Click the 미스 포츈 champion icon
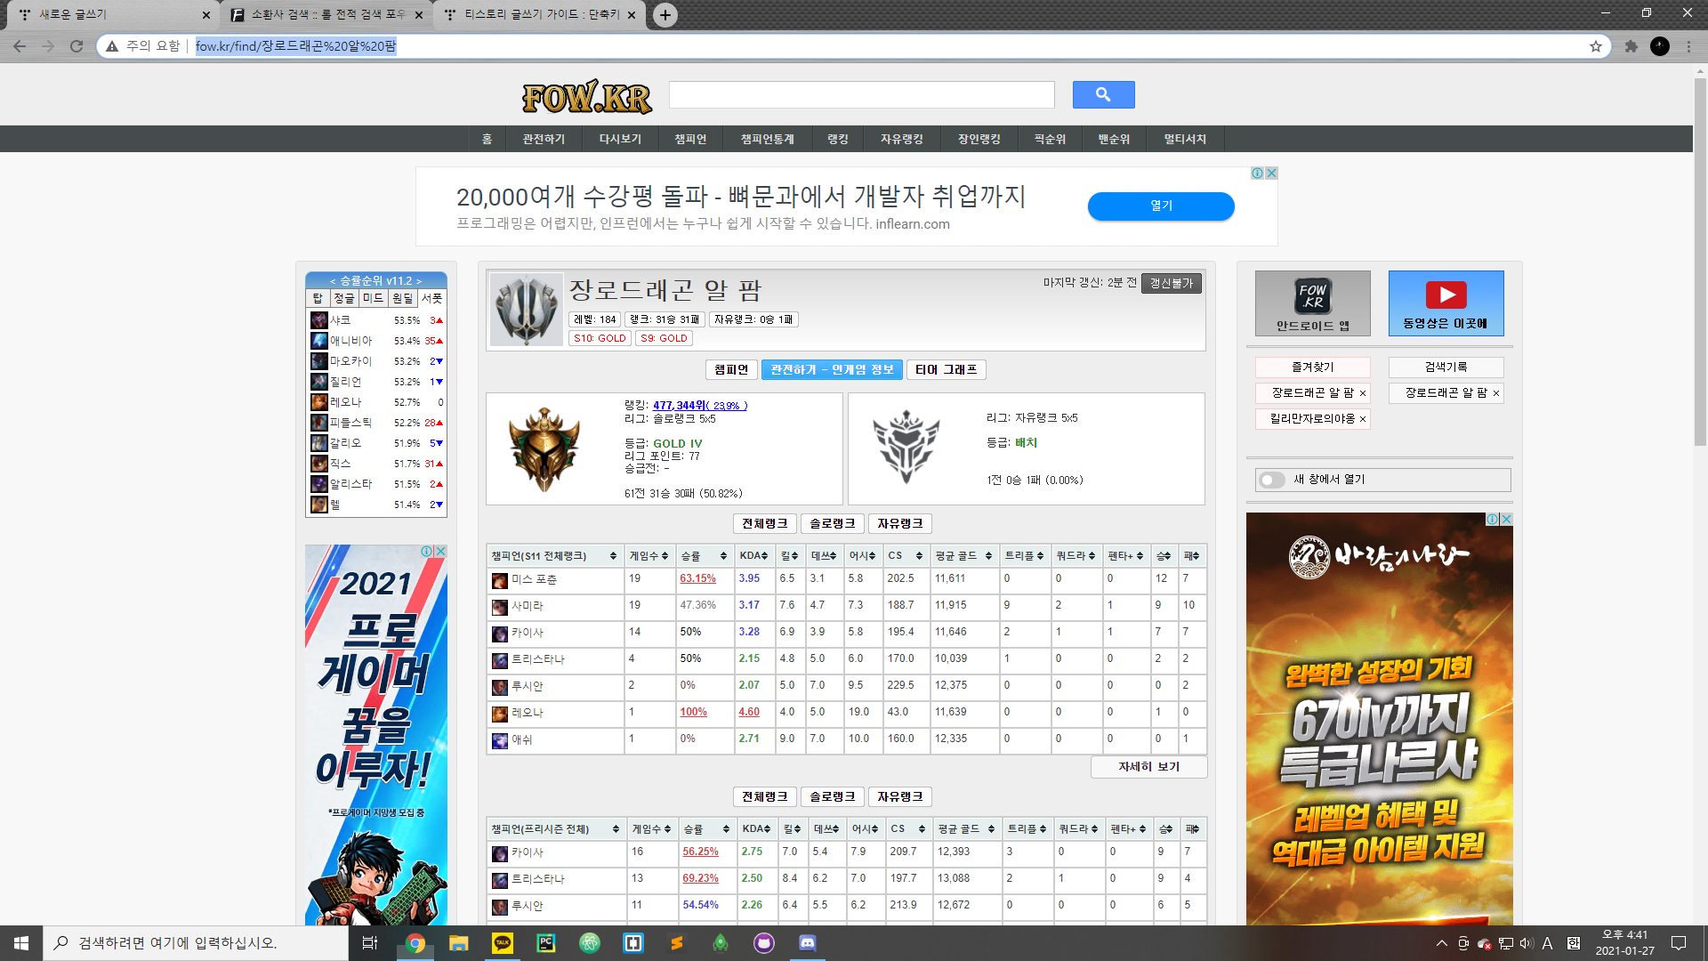 (x=500, y=580)
